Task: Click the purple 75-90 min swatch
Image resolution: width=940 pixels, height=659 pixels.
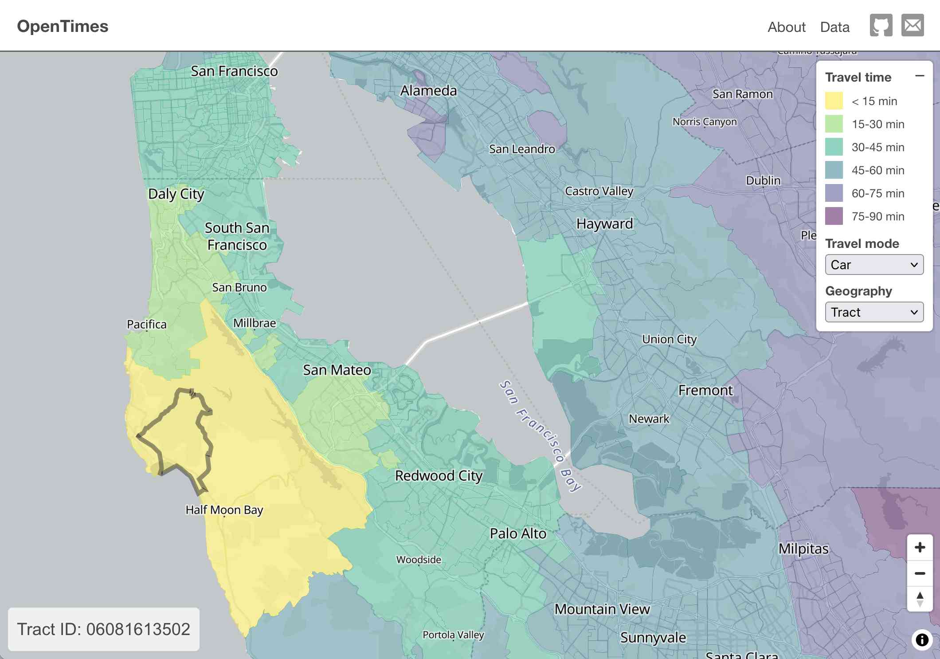Action: [x=834, y=216]
